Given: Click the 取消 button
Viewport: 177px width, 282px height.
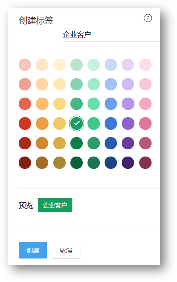Looking at the screenshot, I should tap(66, 250).
